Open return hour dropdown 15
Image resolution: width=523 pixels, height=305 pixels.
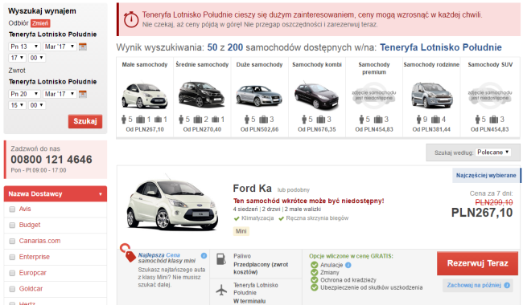point(17,105)
